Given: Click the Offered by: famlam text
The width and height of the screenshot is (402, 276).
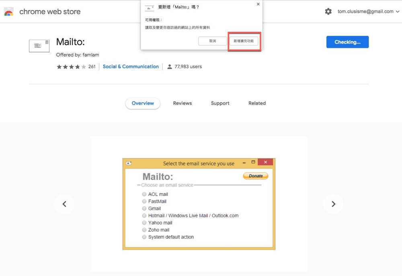Looking at the screenshot, I should [78, 55].
